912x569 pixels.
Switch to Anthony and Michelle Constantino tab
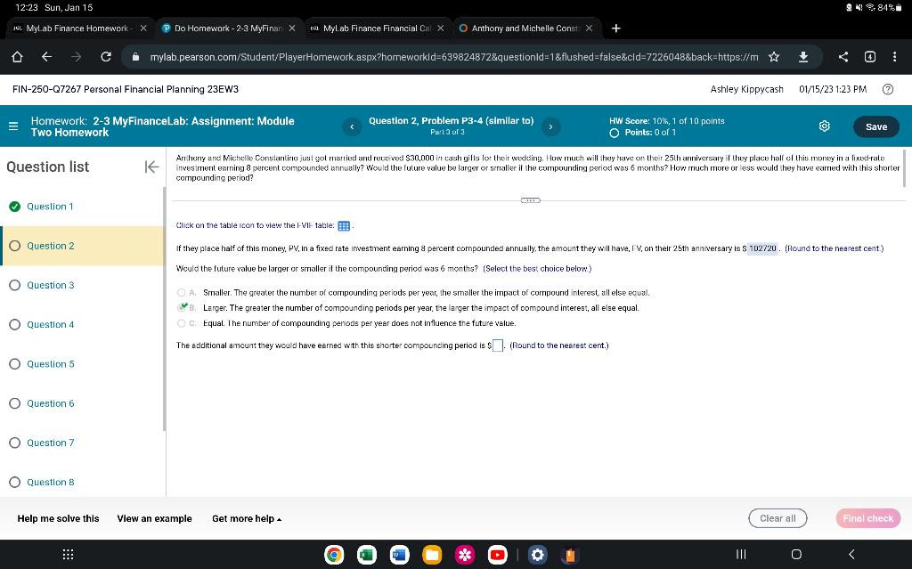coord(526,28)
